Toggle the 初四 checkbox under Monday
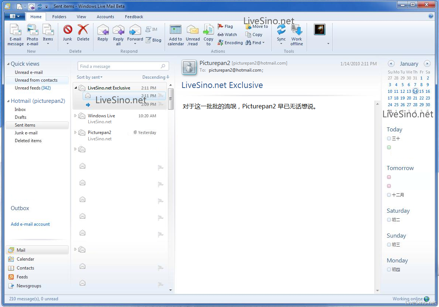Screen dimensions: 439x307 click(x=389, y=270)
